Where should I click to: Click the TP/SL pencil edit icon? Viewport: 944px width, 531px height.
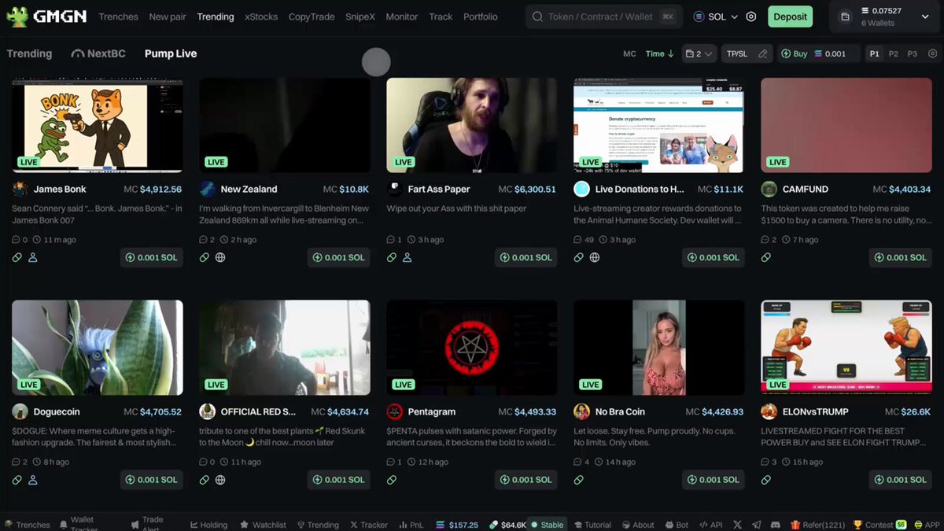pos(762,53)
